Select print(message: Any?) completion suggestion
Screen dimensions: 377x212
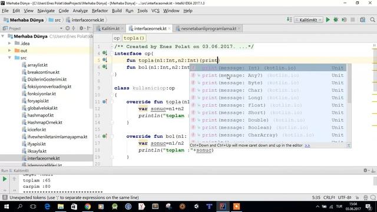(268, 75)
